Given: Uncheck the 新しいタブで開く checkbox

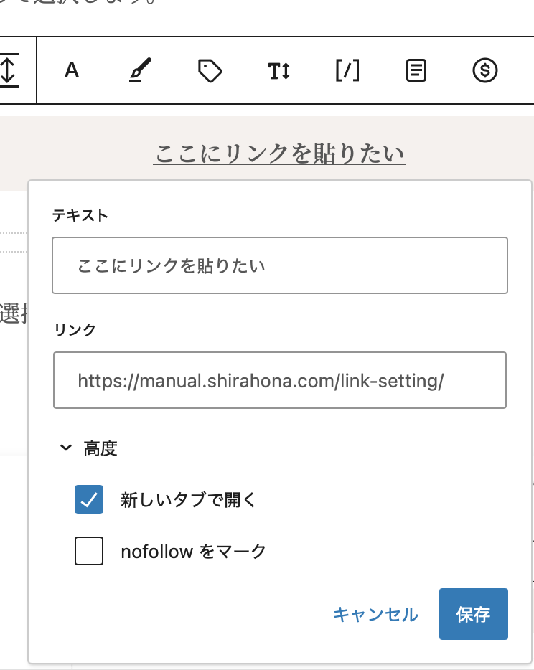Looking at the screenshot, I should [89, 500].
